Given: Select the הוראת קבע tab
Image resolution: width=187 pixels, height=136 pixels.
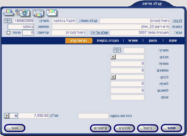Looking at the screenshot, I should coord(79,41).
